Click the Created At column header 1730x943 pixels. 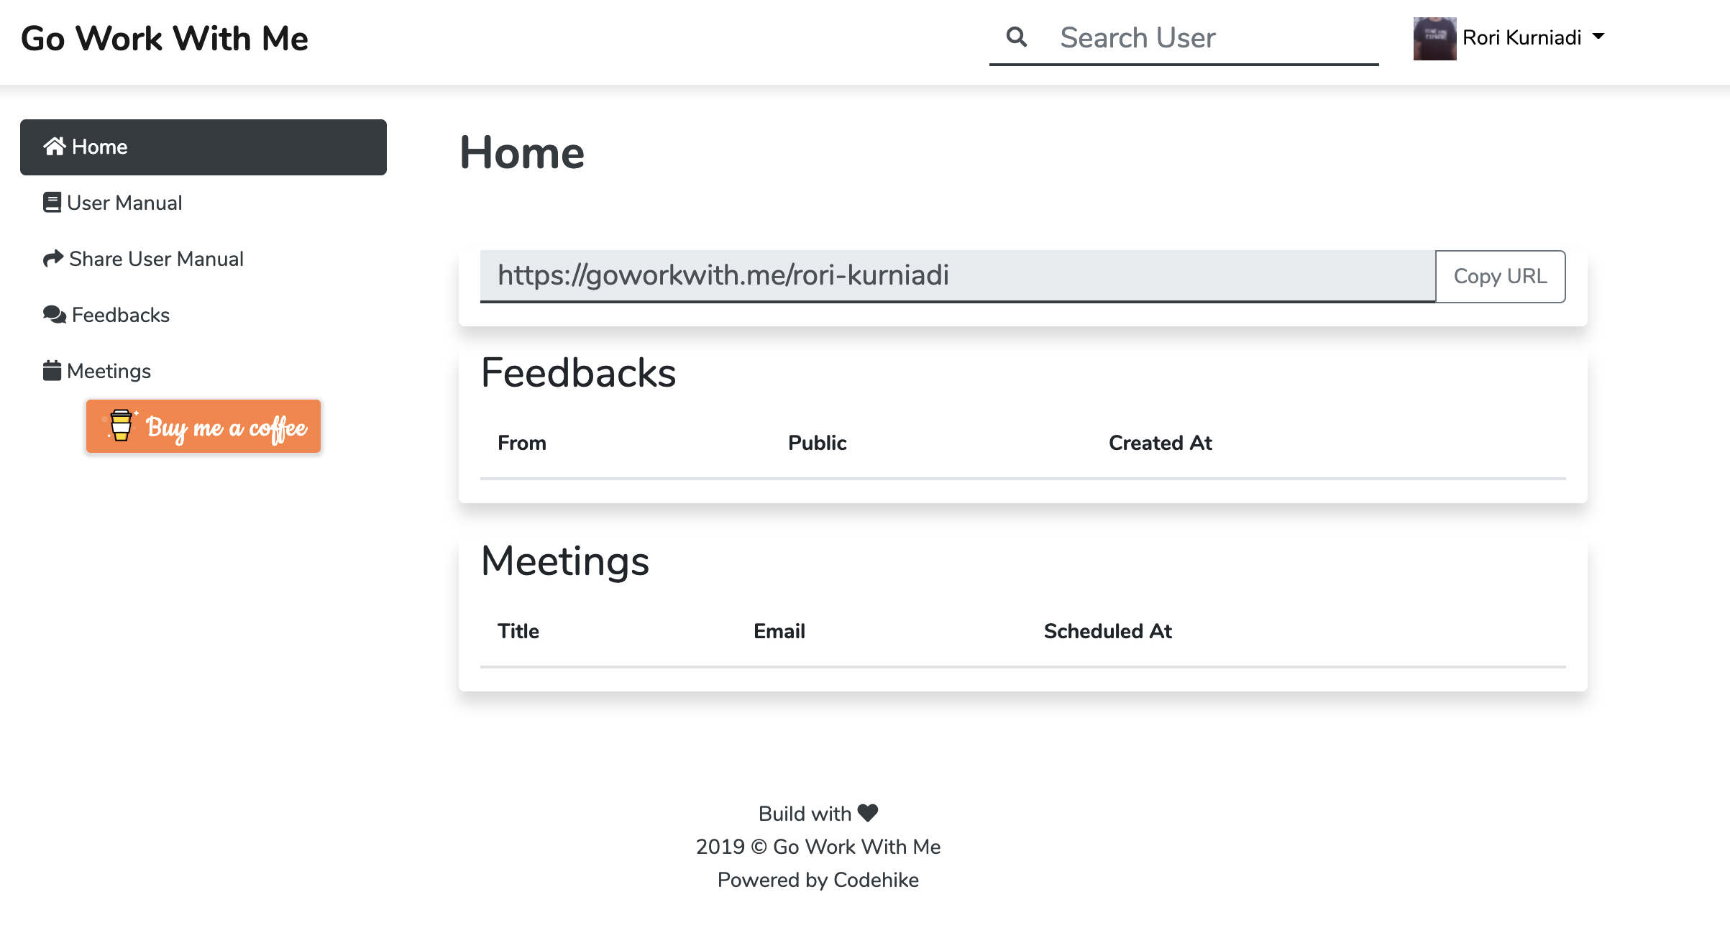click(1160, 443)
